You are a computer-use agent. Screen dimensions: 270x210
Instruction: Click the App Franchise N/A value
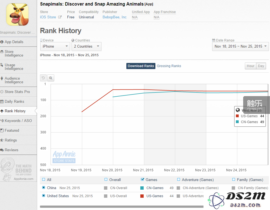157,17
